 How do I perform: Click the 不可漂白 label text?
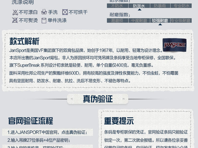click(28, 12)
